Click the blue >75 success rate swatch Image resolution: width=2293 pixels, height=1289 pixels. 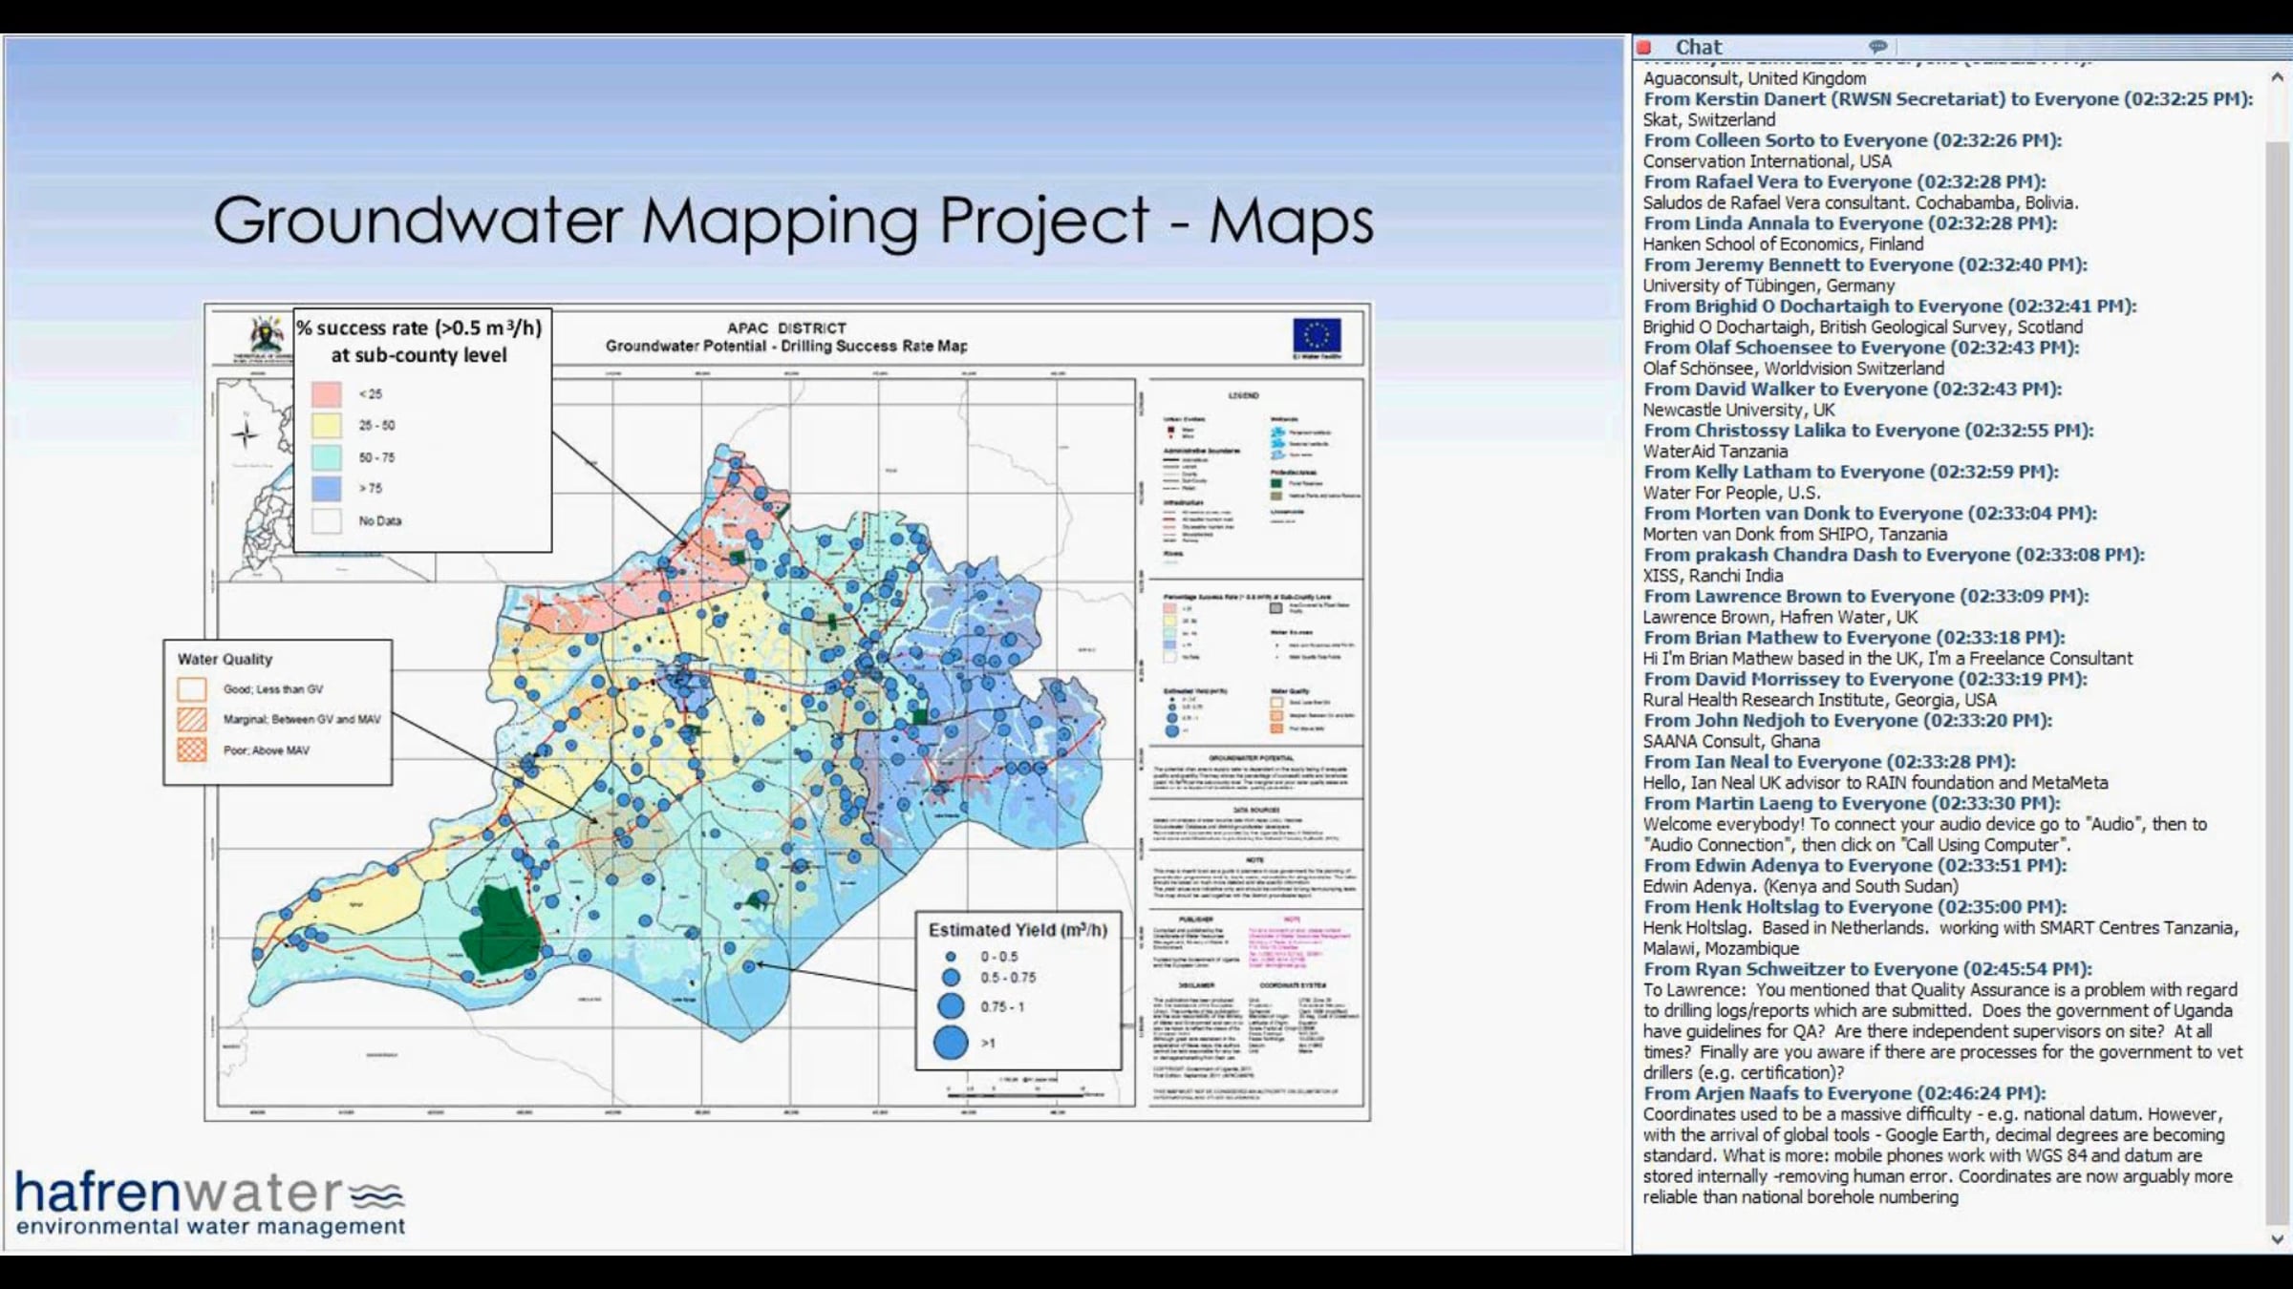click(326, 489)
